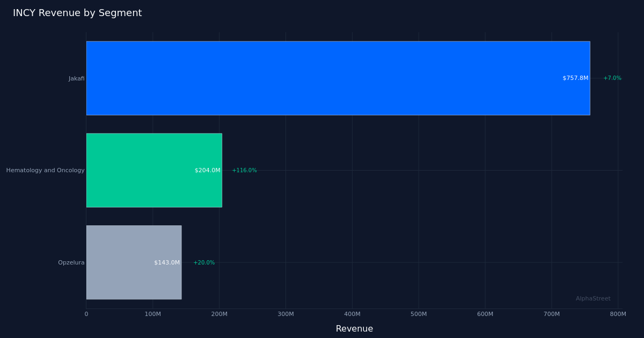Click the 700M axis tick label
The height and width of the screenshot is (338, 644).
pyautogui.click(x=551, y=314)
